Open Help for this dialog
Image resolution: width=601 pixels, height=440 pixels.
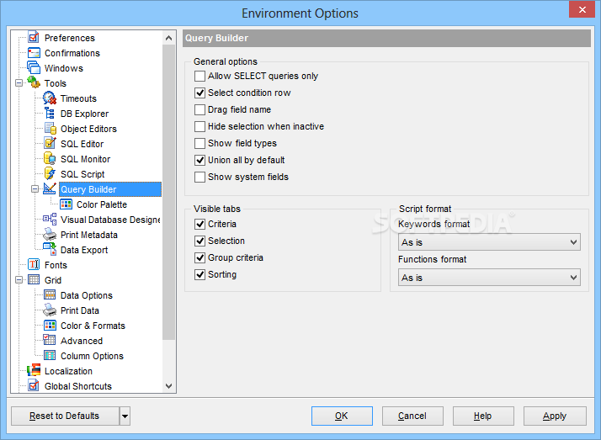[x=483, y=416]
